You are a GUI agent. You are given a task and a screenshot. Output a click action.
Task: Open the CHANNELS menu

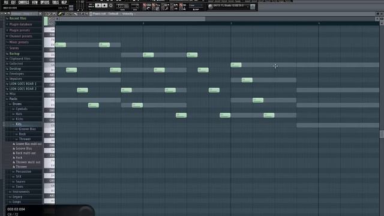tap(24, 2)
